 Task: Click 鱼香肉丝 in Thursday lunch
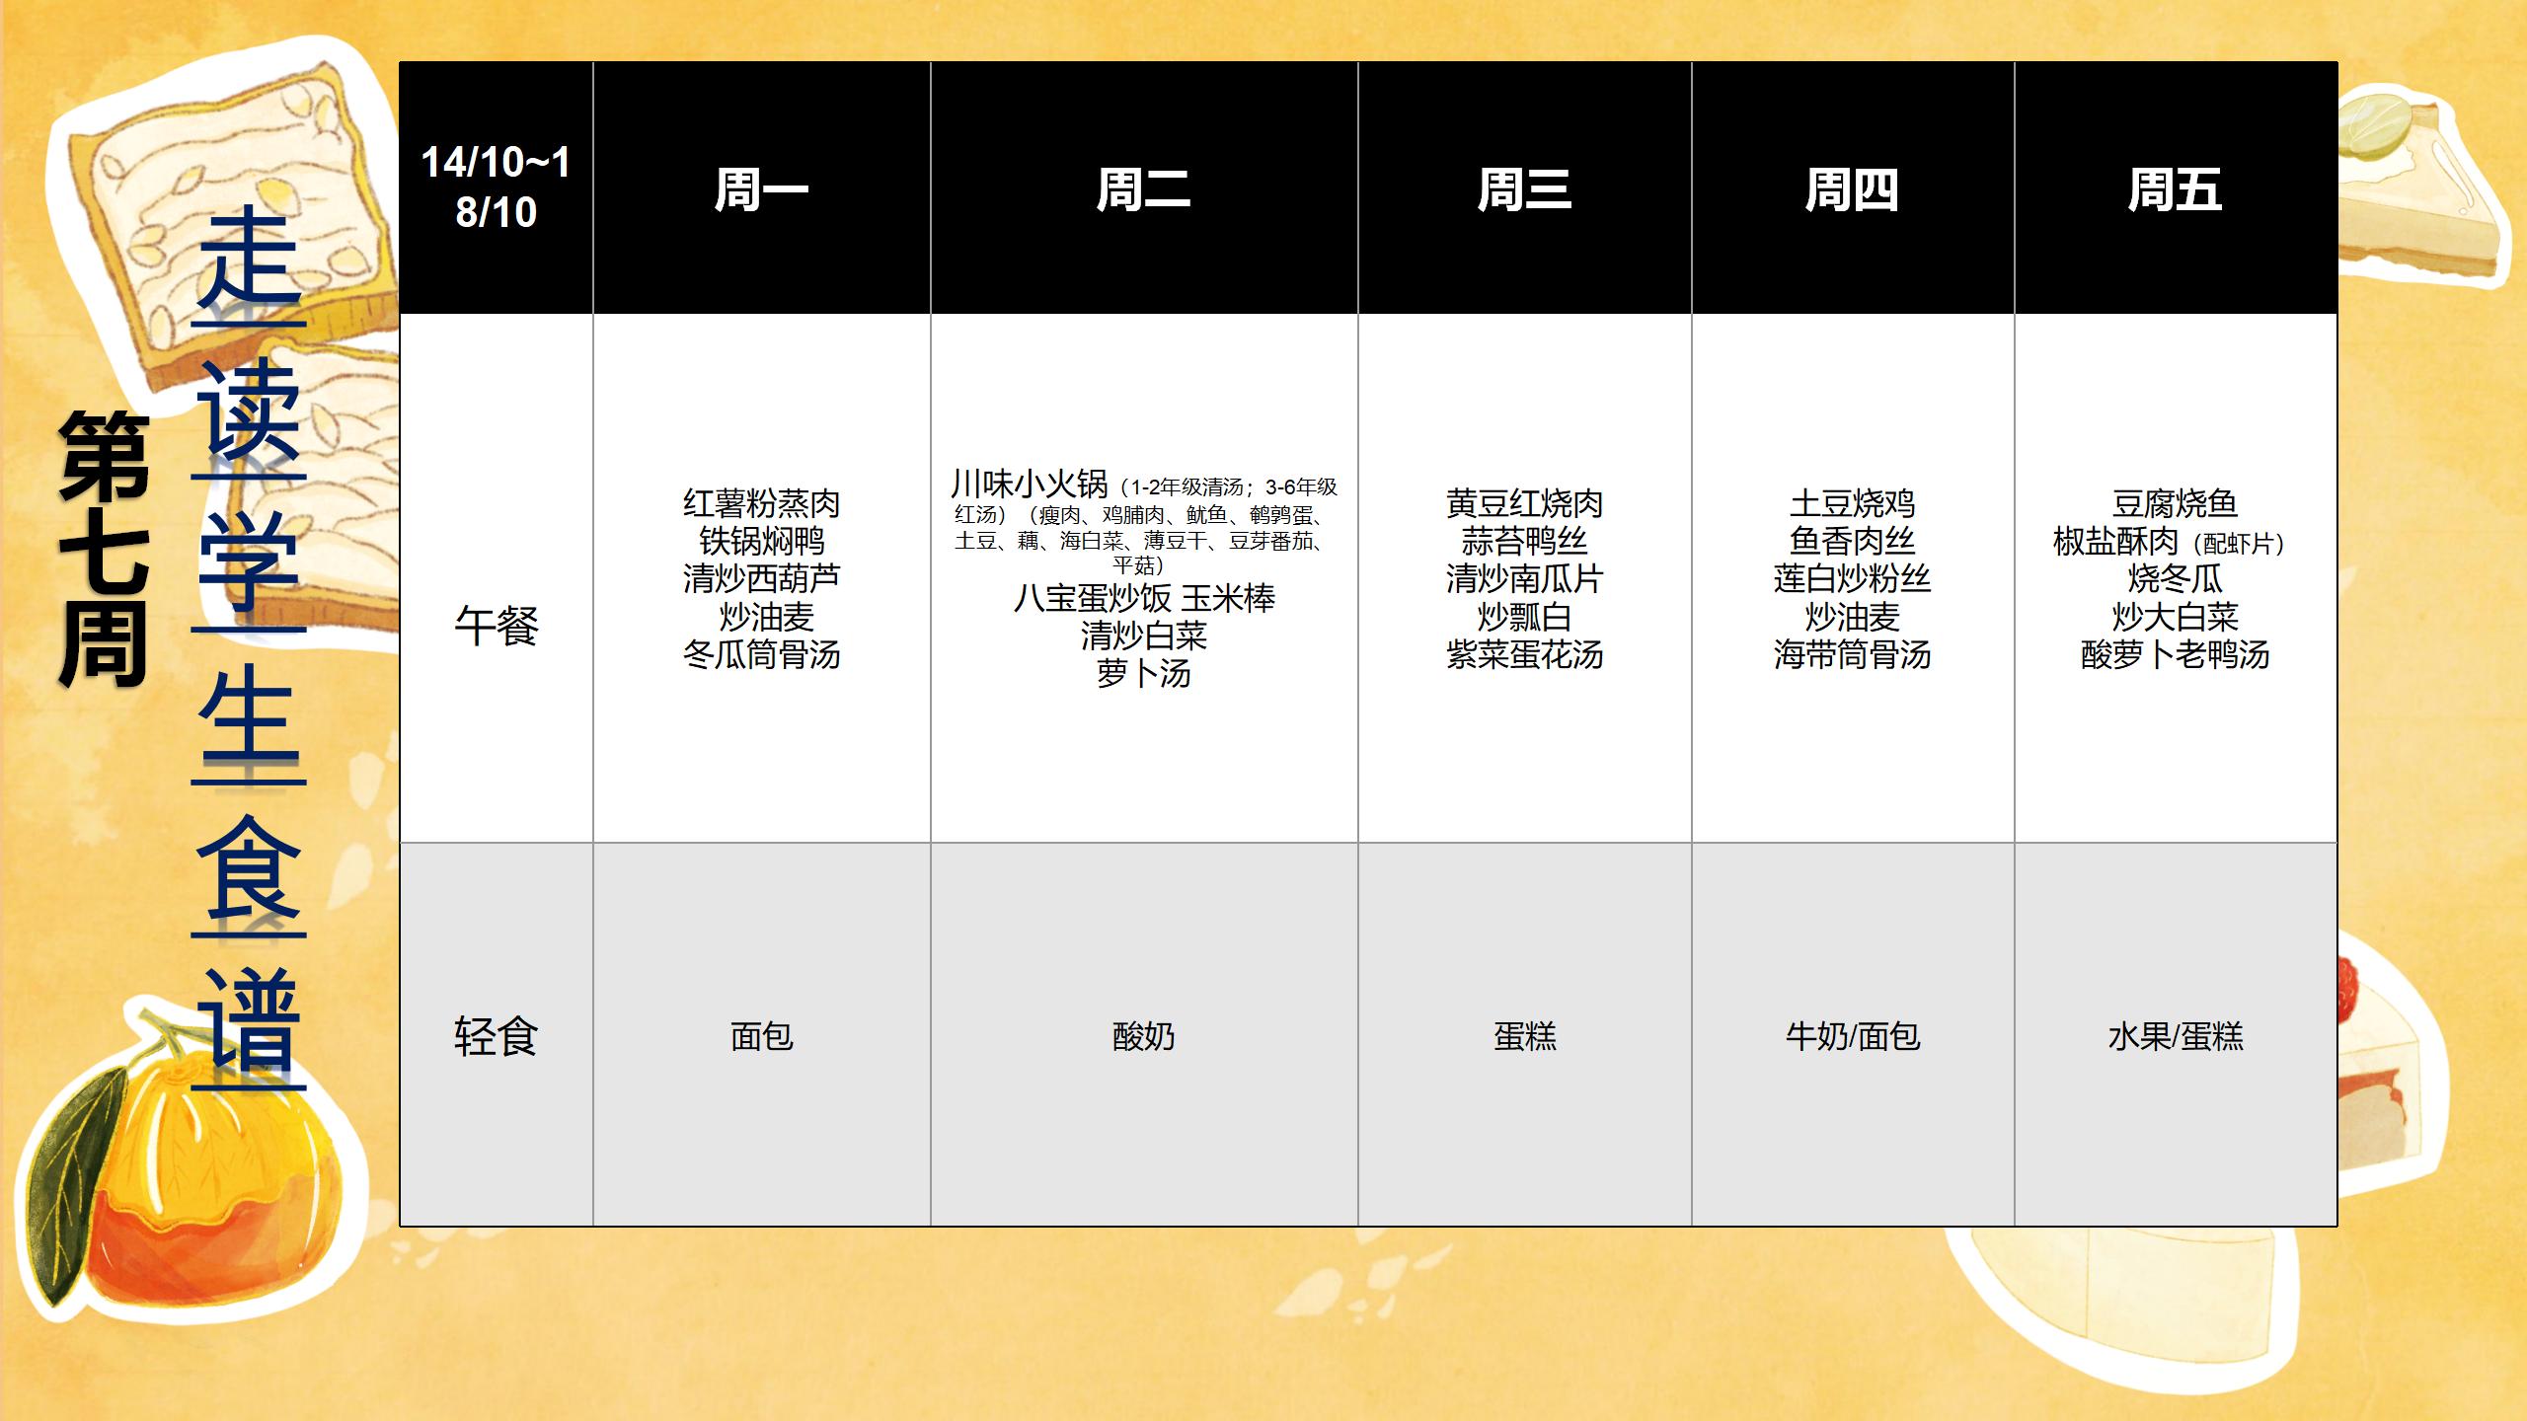pyautogui.click(x=1852, y=541)
